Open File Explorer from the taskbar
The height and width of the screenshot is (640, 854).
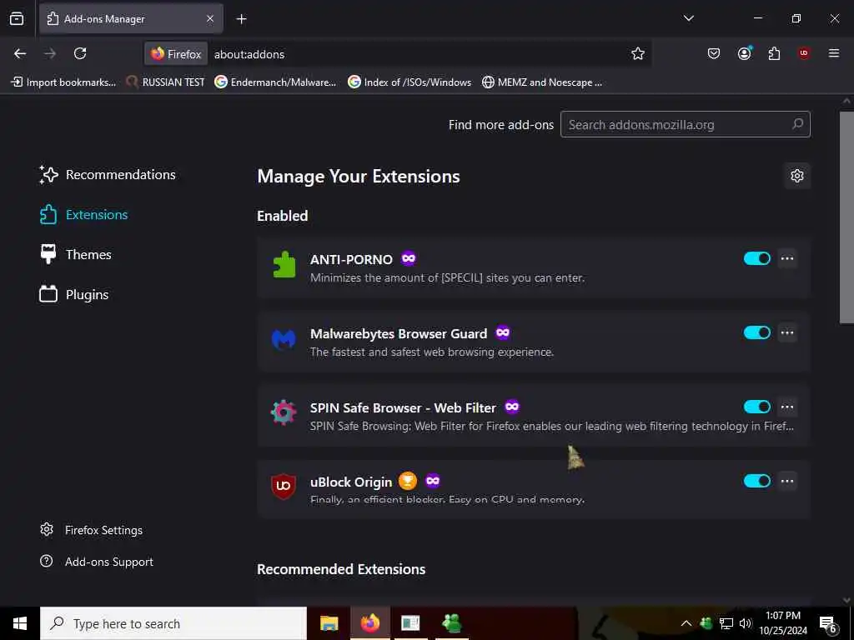tap(329, 623)
